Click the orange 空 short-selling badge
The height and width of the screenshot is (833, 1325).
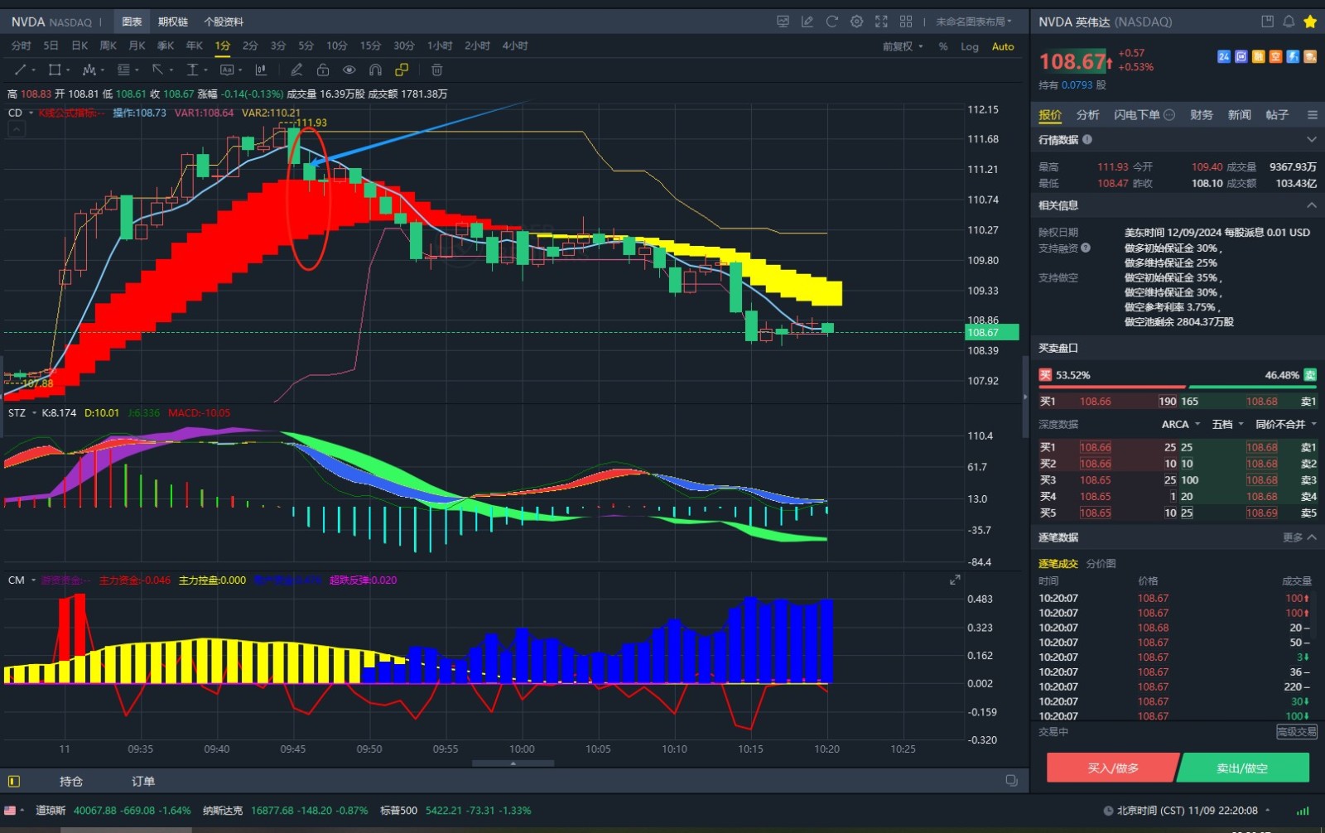(x=1276, y=56)
